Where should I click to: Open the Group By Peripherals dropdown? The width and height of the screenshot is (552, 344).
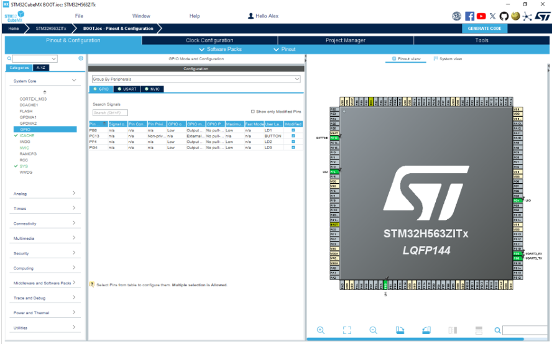196,79
